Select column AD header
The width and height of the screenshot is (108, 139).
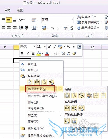[93, 48]
